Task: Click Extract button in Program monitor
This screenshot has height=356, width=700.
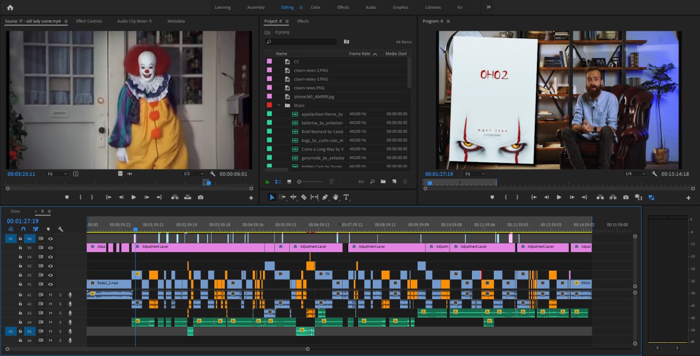Action: click(x=613, y=197)
